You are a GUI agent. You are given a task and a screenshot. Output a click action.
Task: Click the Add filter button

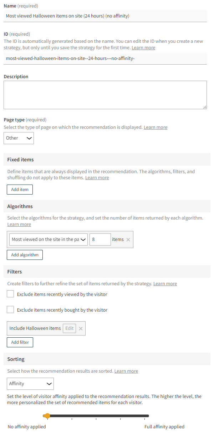tap(20, 342)
